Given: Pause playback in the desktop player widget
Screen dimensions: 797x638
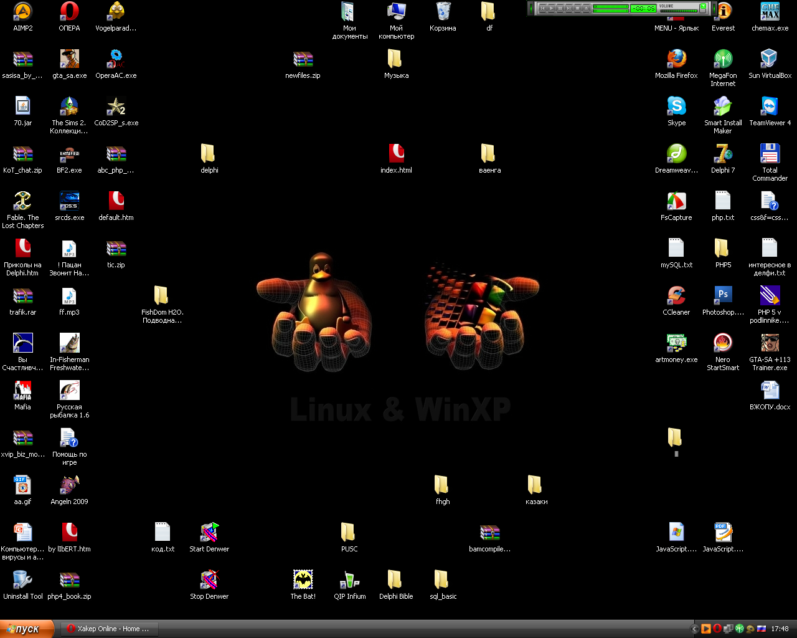Looking at the screenshot, I should (560, 8).
